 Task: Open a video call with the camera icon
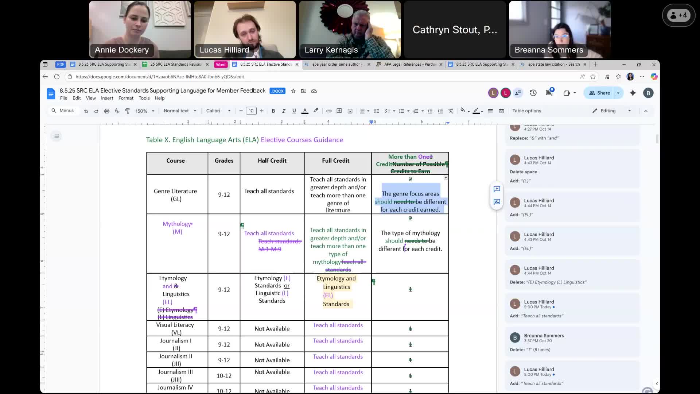[568, 93]
